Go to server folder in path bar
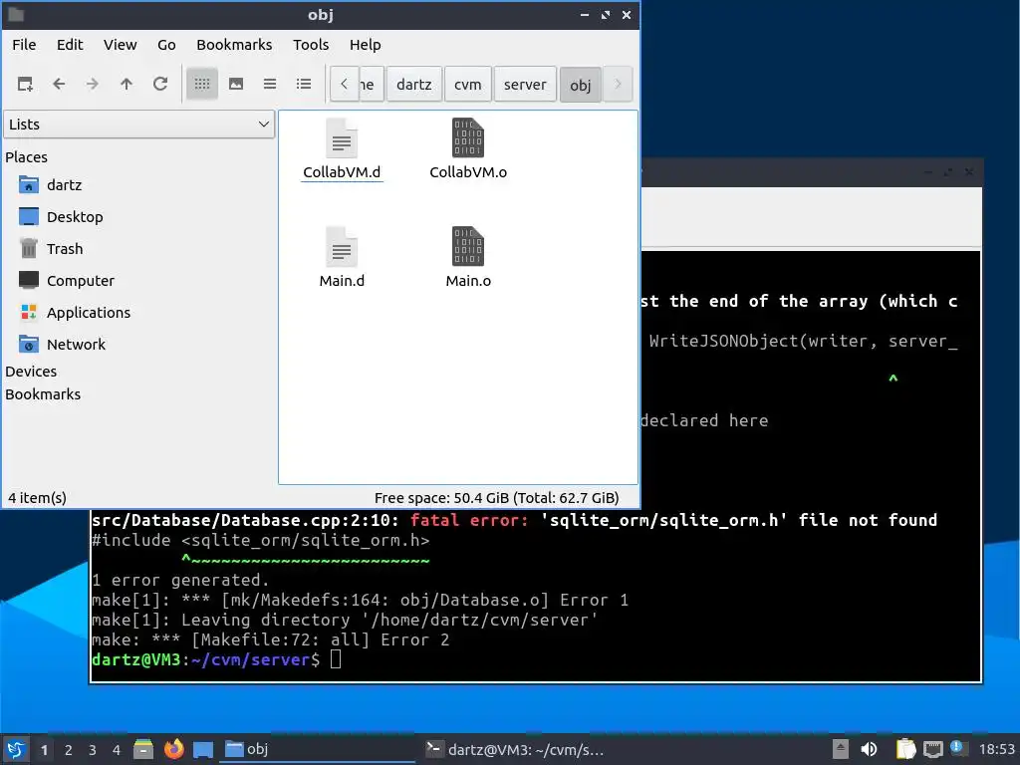This screenshot has width=1020, height=765. [525, 84]
